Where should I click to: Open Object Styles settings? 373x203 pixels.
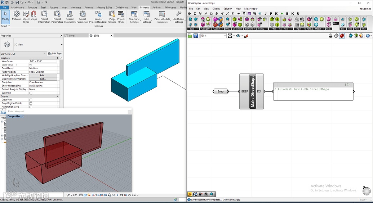pyautogui.click(x=26, y=17)
